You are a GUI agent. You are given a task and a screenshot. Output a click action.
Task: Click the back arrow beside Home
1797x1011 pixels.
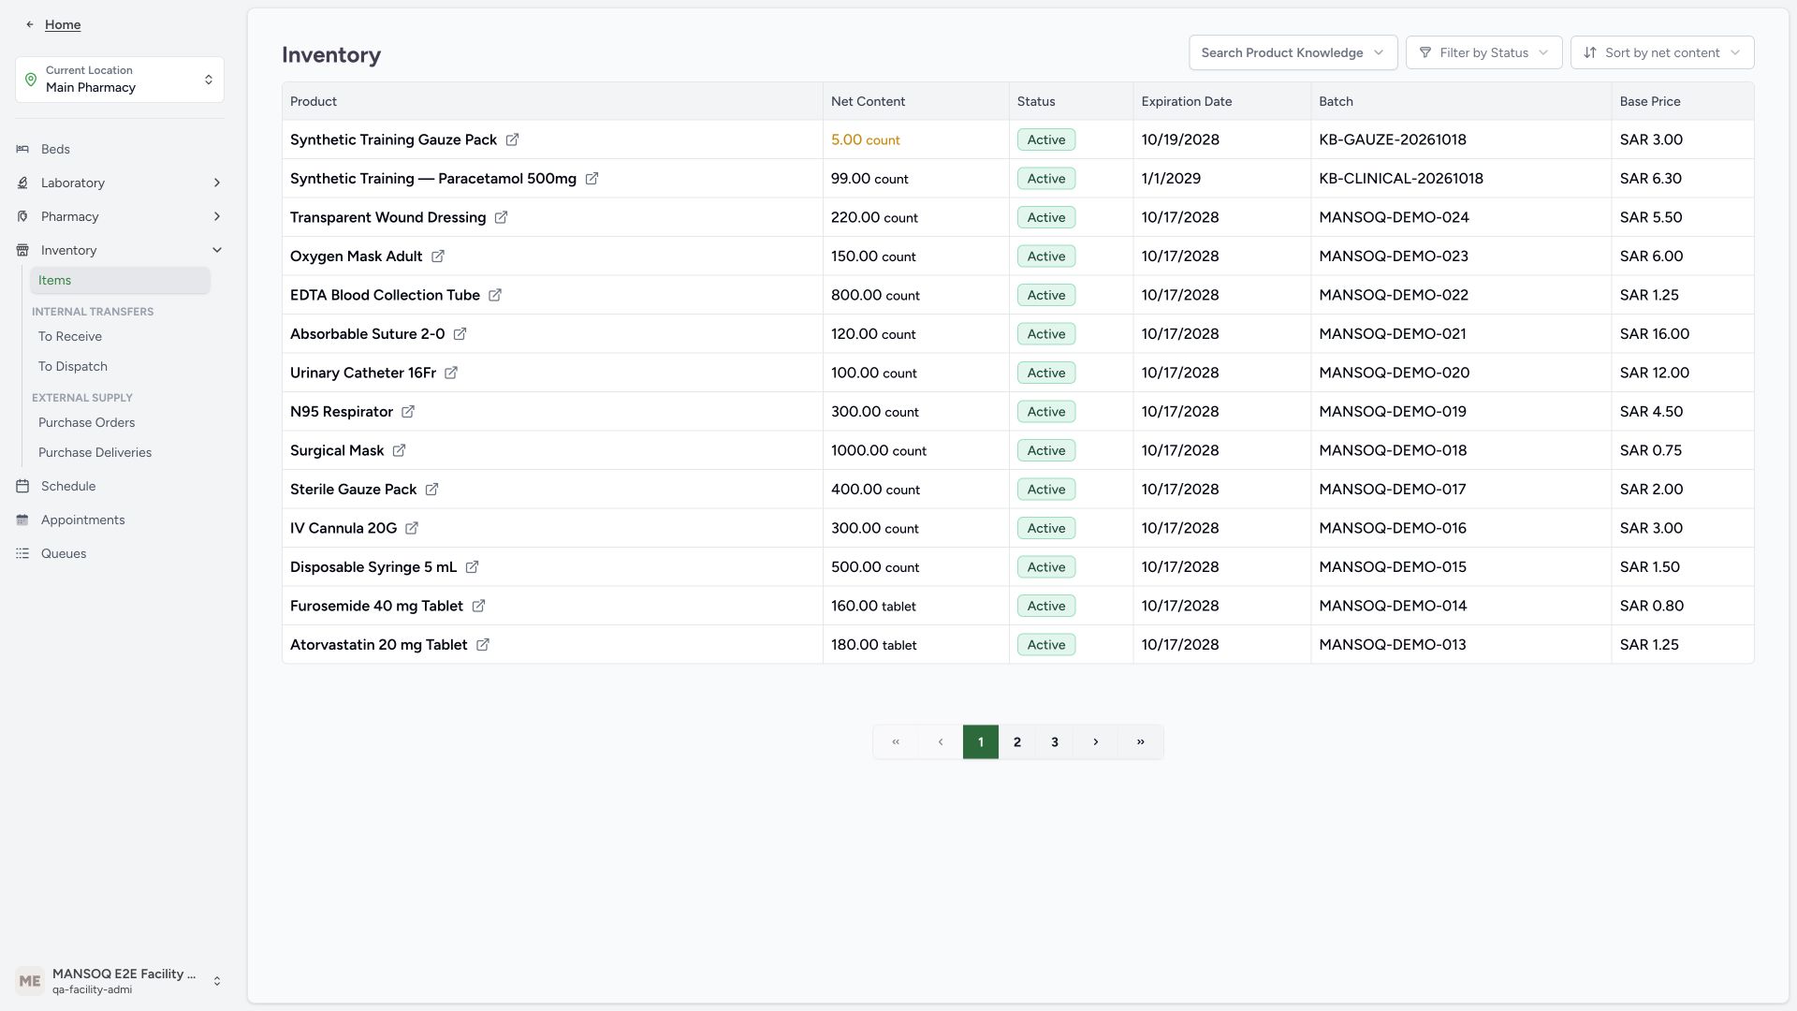coord(30,24)
